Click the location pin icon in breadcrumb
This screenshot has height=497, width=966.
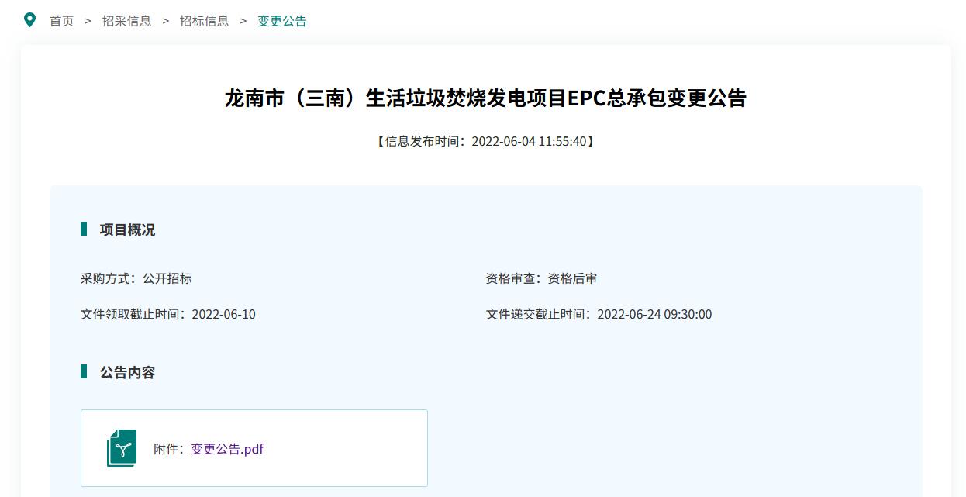point(29,20)
